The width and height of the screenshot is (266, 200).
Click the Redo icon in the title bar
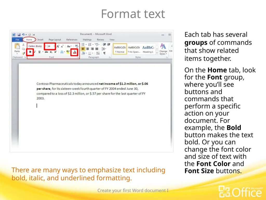coord(30,35)
